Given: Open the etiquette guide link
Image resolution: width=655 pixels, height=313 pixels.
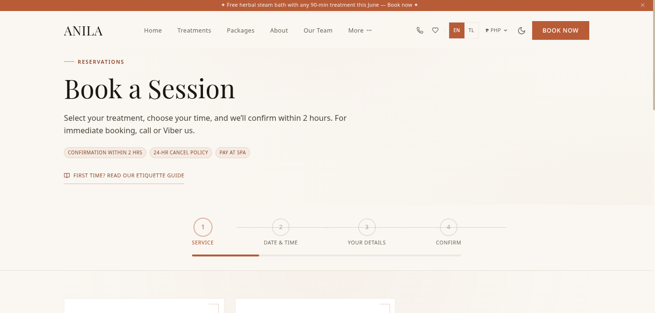Looking at the screenshot, I should coord(124,175).
